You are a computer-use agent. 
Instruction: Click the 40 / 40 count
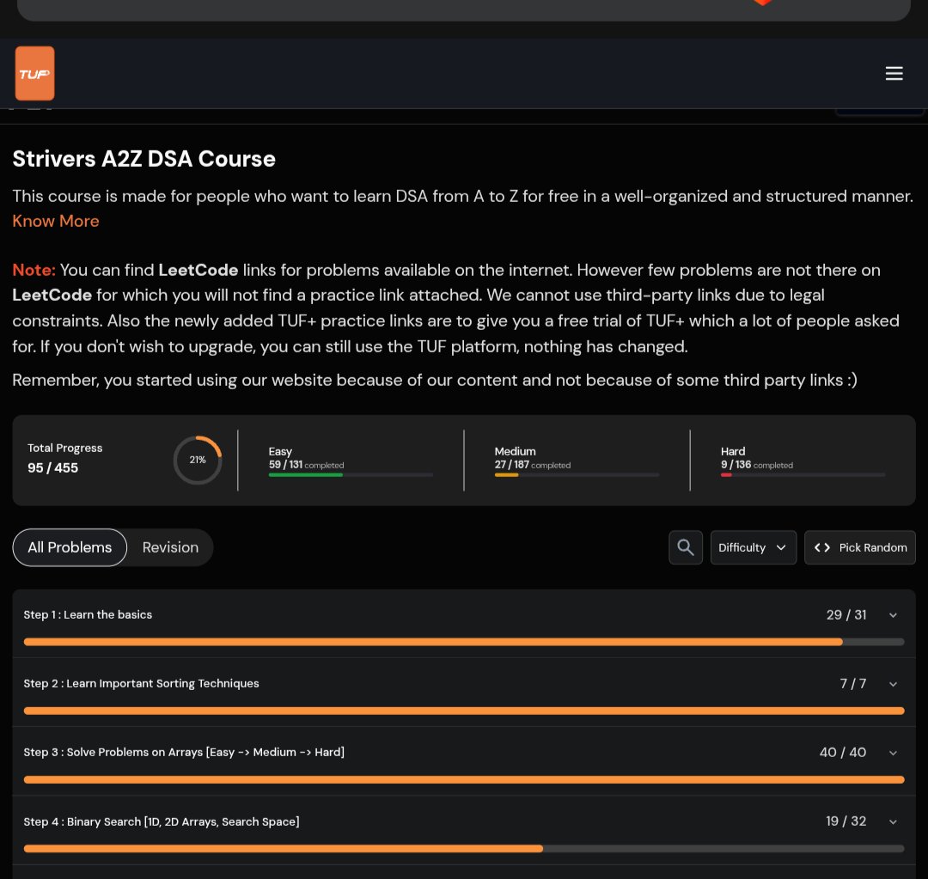[843, 753]
